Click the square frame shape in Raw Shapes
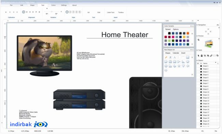222x134 pixels. point(188,57)
